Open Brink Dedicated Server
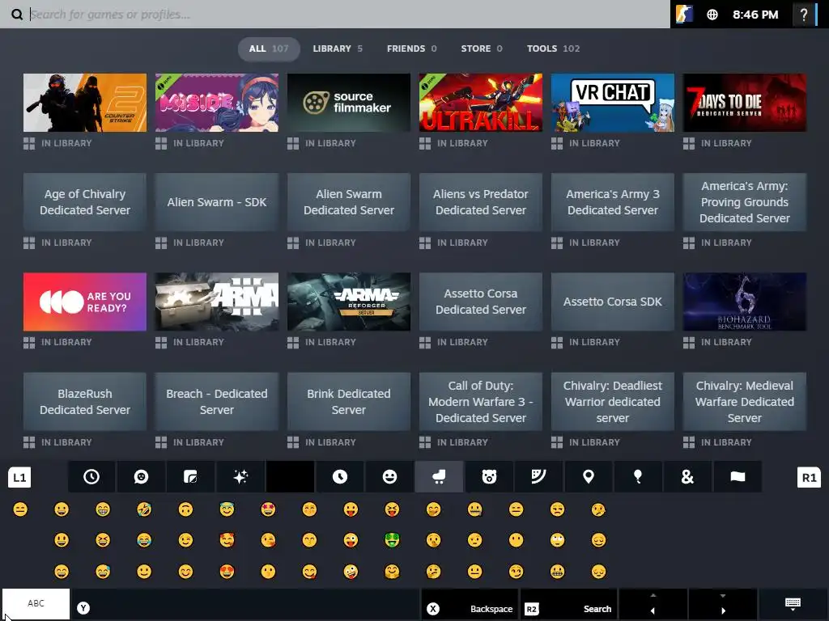This screenshot has height=621, width=829. [x=348, y=401]
